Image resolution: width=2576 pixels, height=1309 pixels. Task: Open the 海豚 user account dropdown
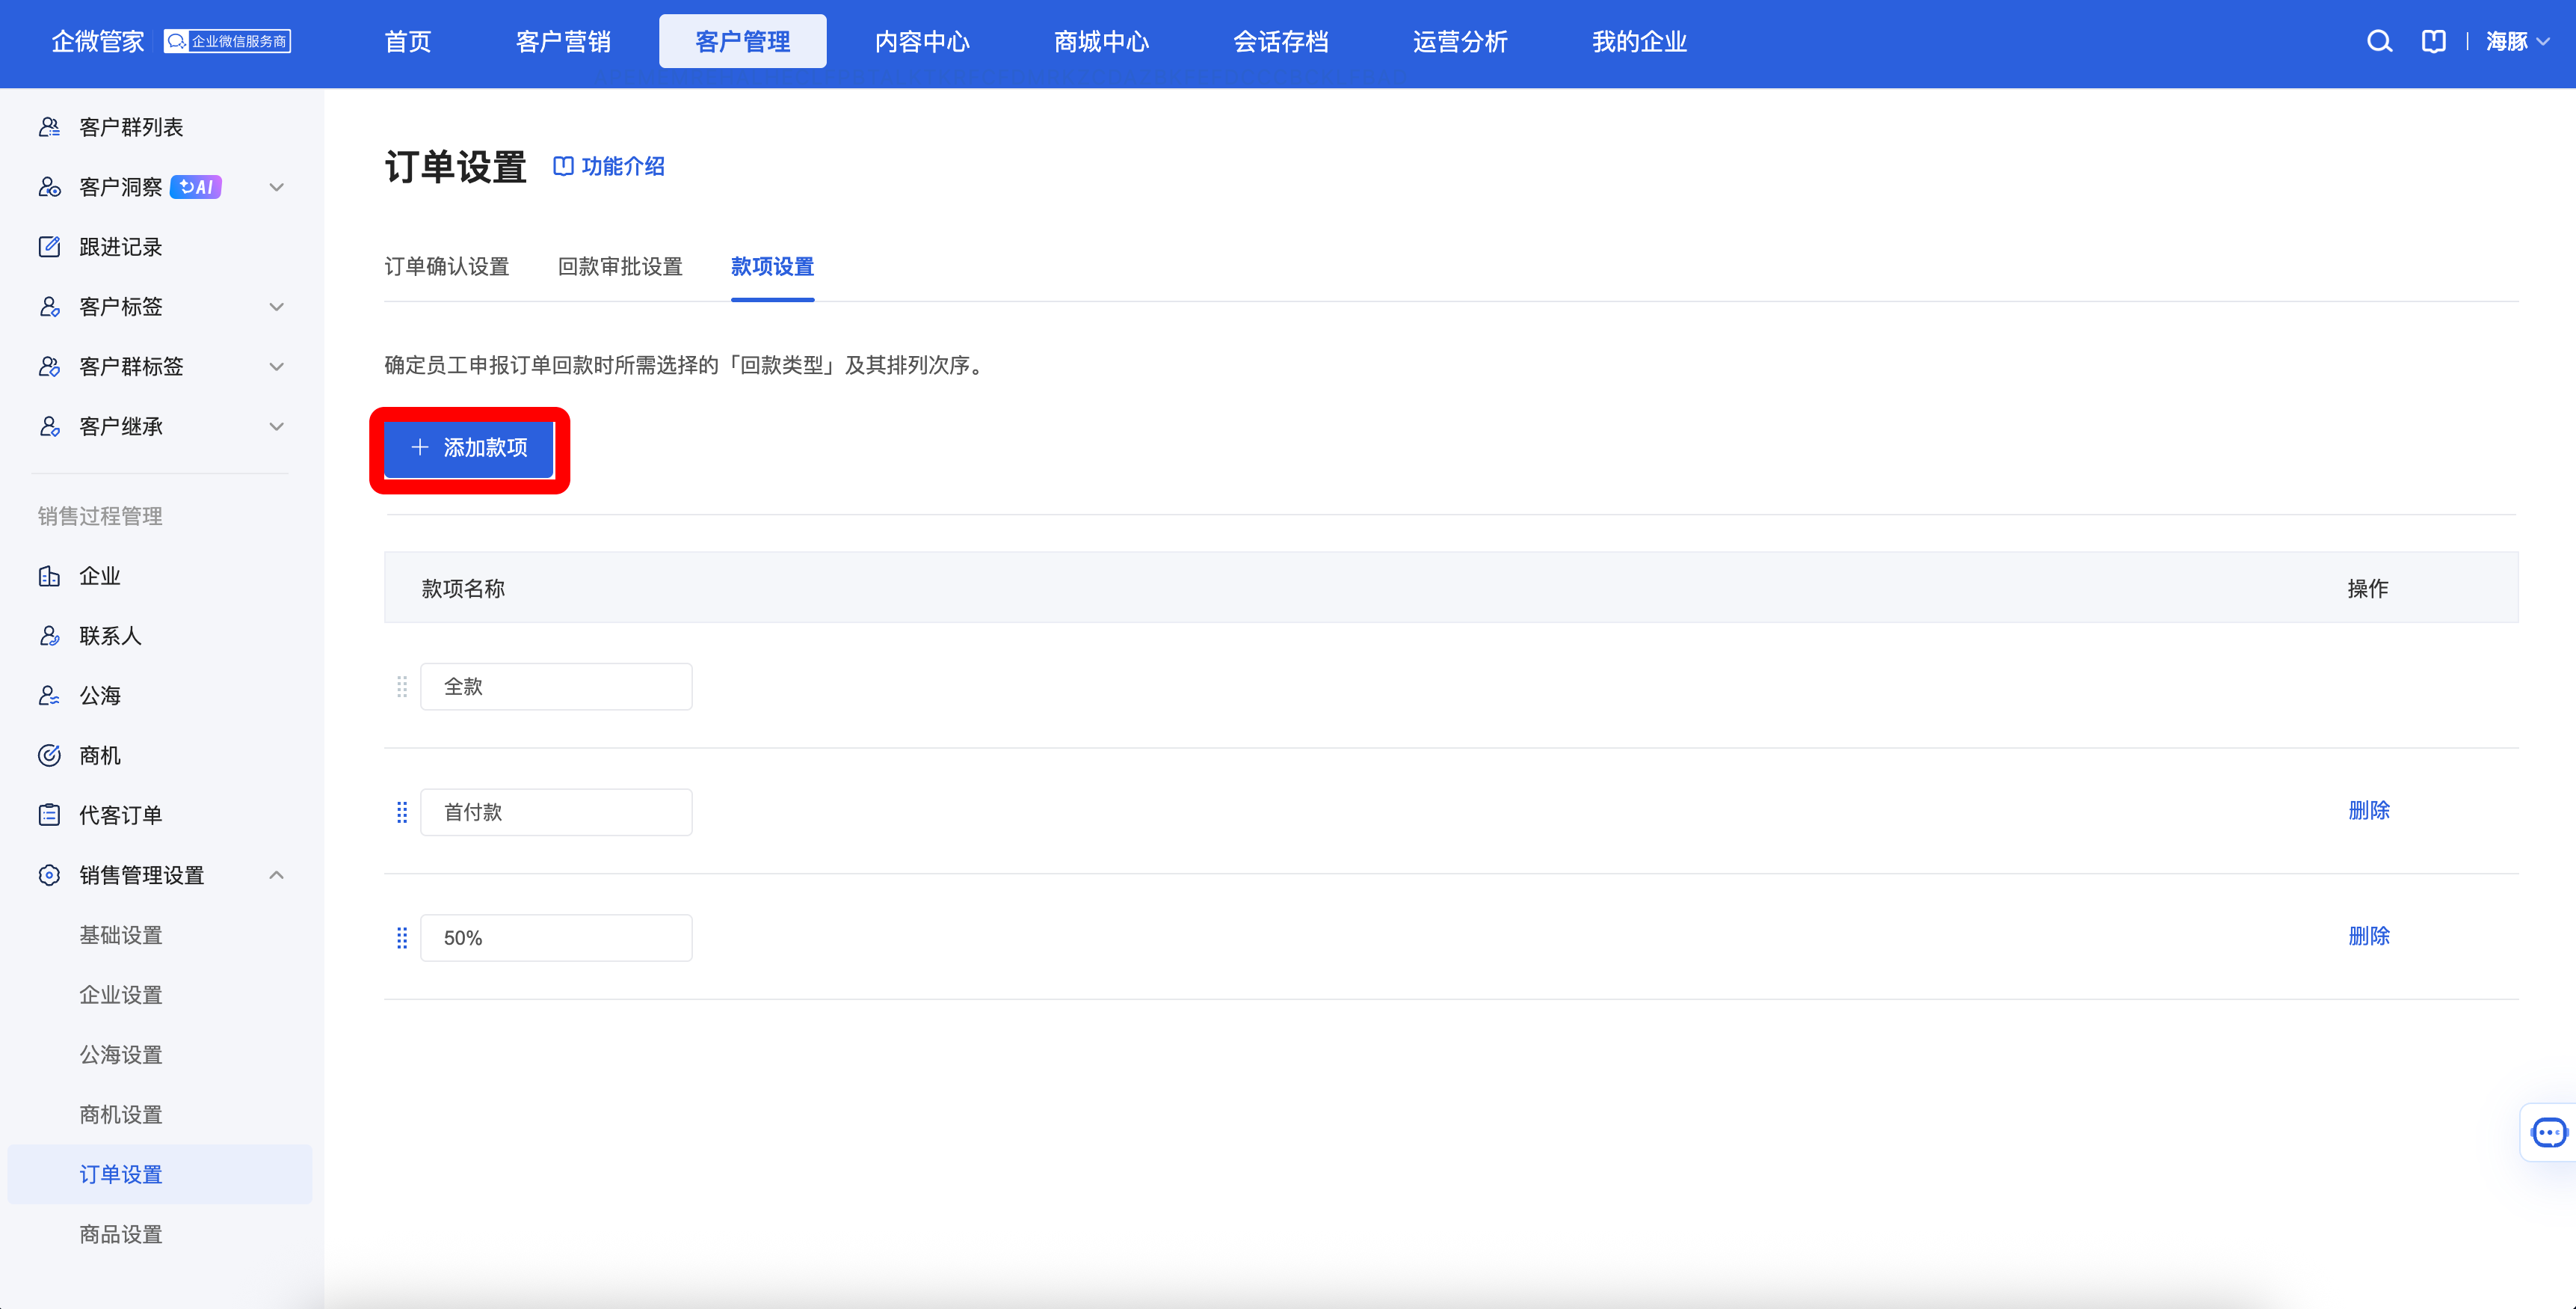[2517, 41]
